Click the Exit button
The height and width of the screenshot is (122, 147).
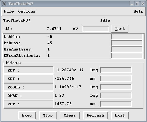pyautogui.click(x=120, y=115)
